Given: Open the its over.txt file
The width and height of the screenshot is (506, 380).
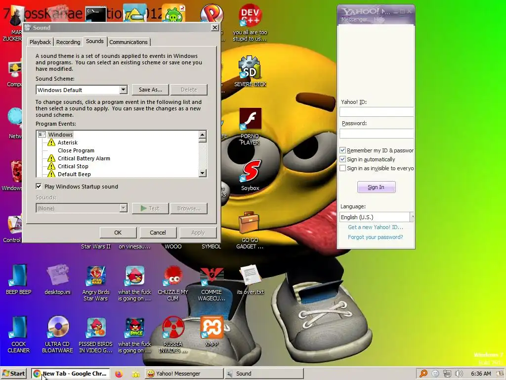Looking at the screenshot, I should click(250, 275).
